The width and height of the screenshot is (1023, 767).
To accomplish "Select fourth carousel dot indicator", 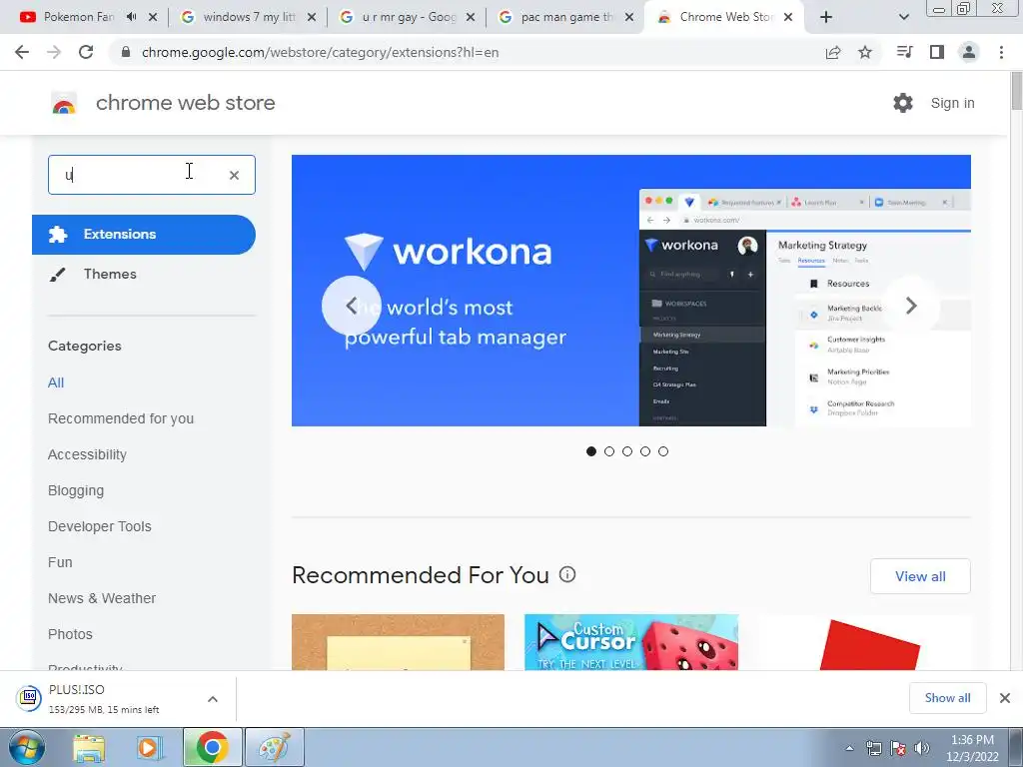I will click(645, 451).
